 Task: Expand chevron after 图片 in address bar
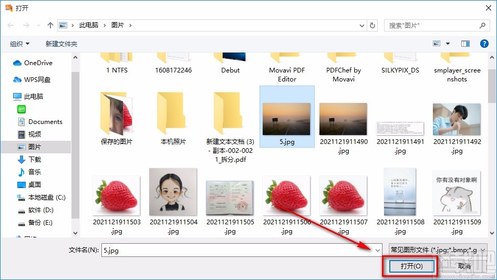130,25
